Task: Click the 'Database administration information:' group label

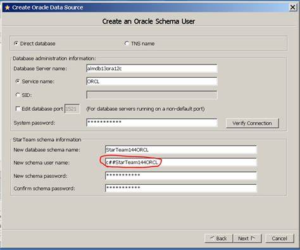Action: pos(54,58)
